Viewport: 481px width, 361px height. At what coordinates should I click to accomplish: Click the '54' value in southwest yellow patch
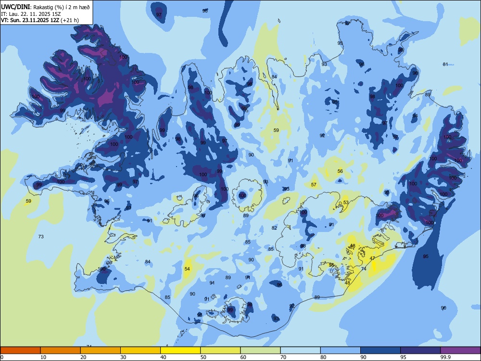[x=187, y=269]
